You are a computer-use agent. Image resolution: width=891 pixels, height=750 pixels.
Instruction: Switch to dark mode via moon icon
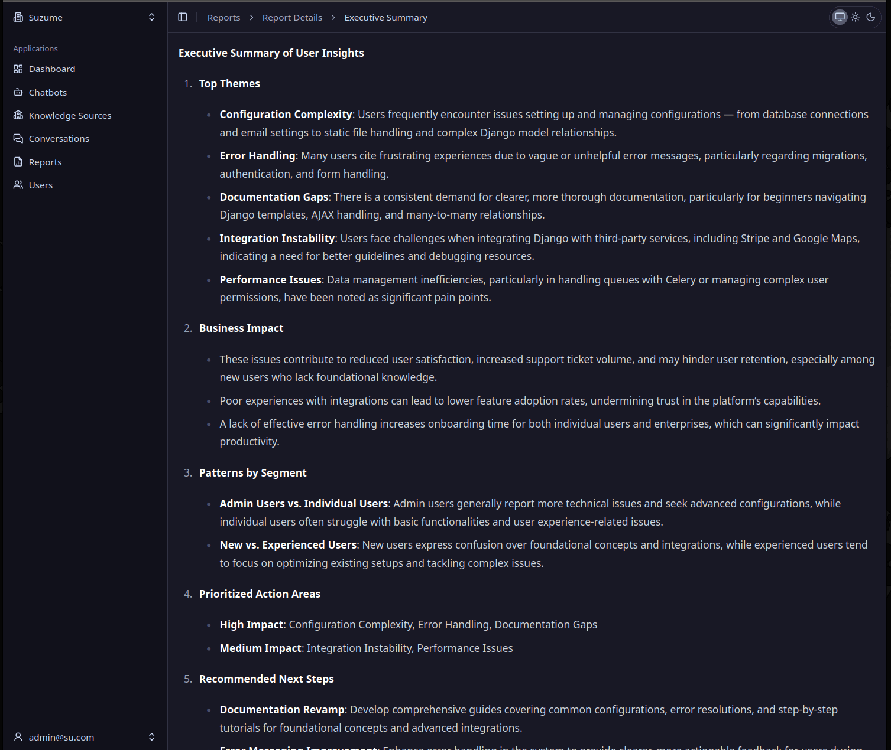coord(870,17)
